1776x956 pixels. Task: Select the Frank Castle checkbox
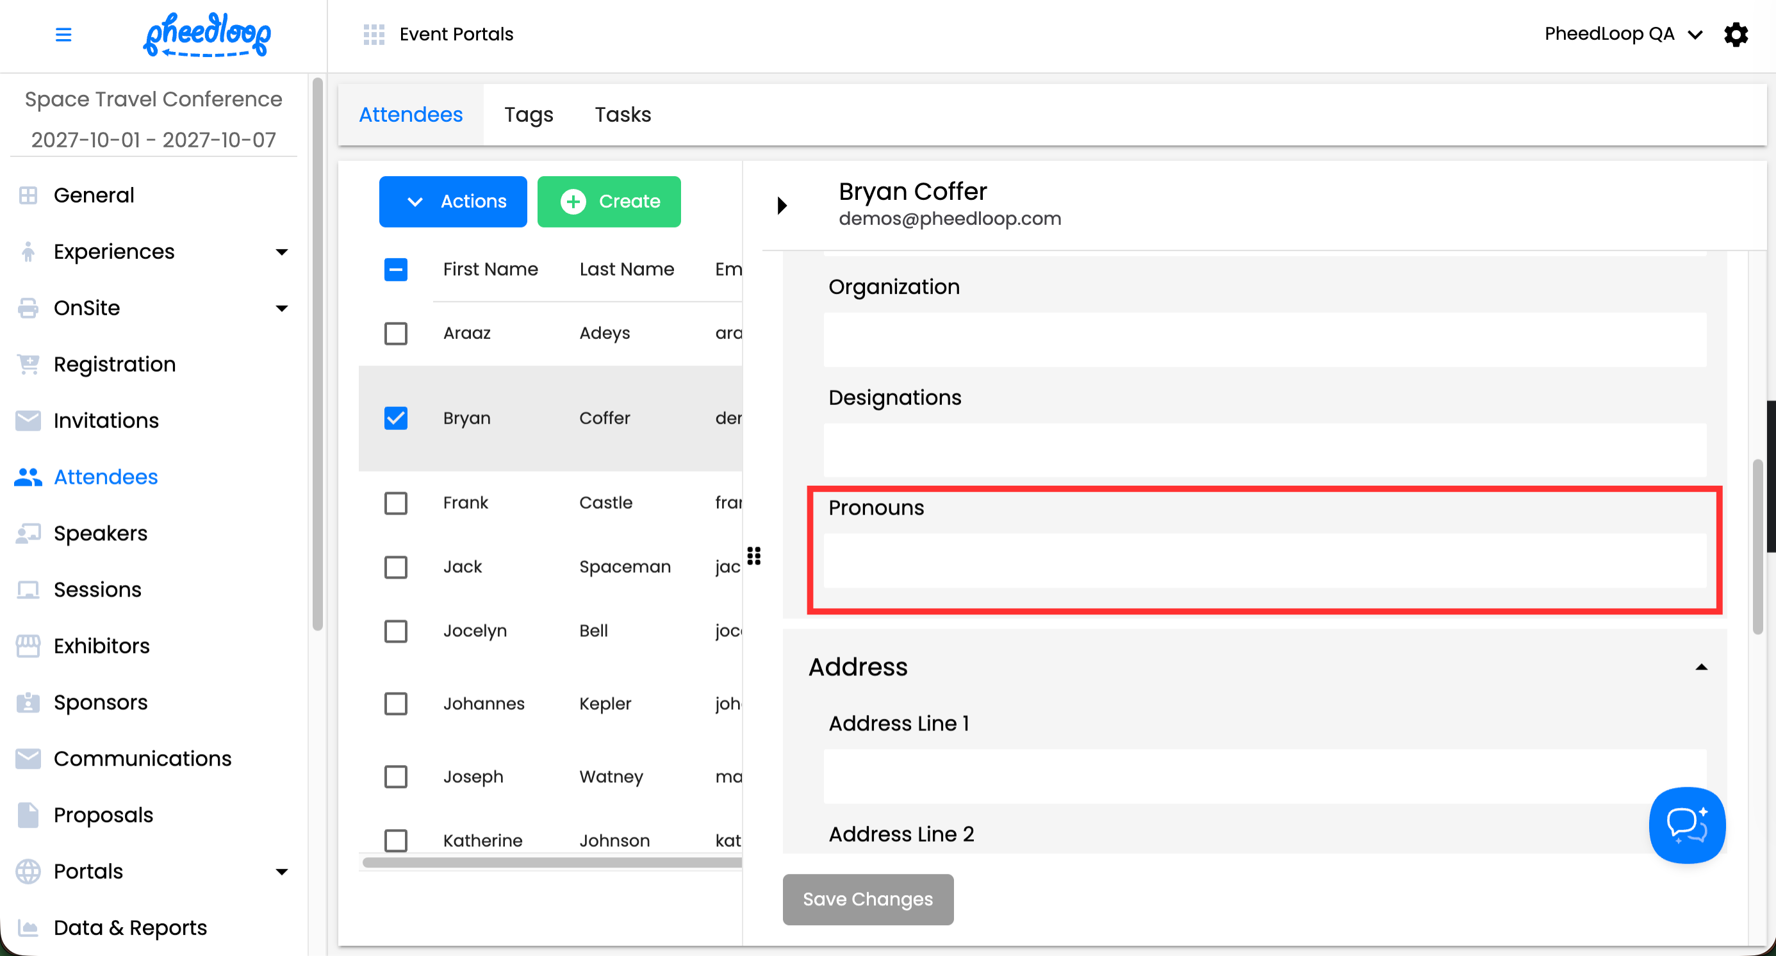point(396,502)
